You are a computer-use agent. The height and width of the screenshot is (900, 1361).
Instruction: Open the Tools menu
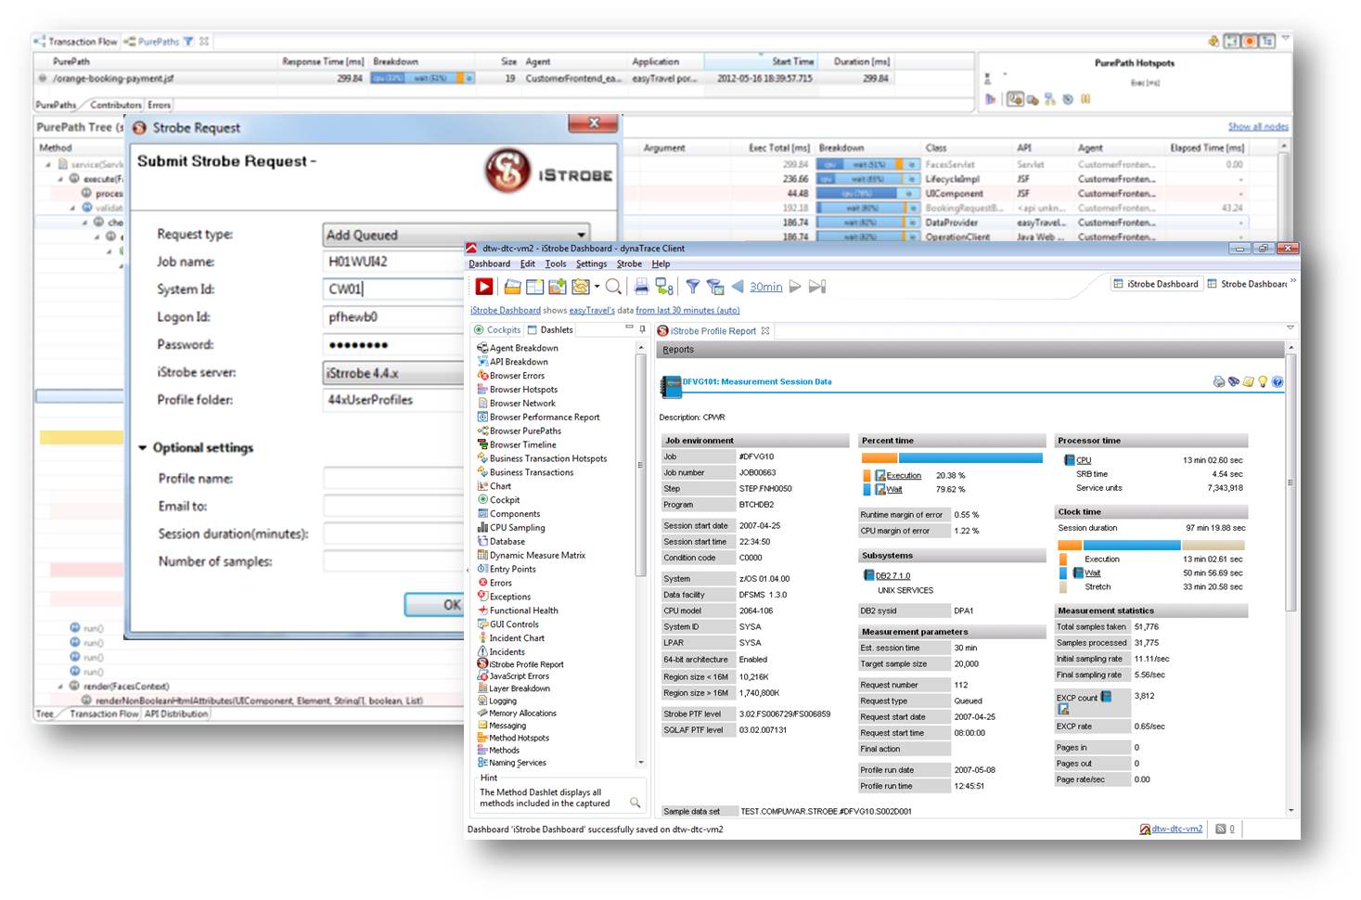556,264
